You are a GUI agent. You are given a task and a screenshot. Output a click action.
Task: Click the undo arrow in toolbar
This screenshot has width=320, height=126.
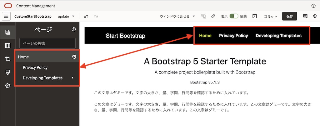pos(86,16)
